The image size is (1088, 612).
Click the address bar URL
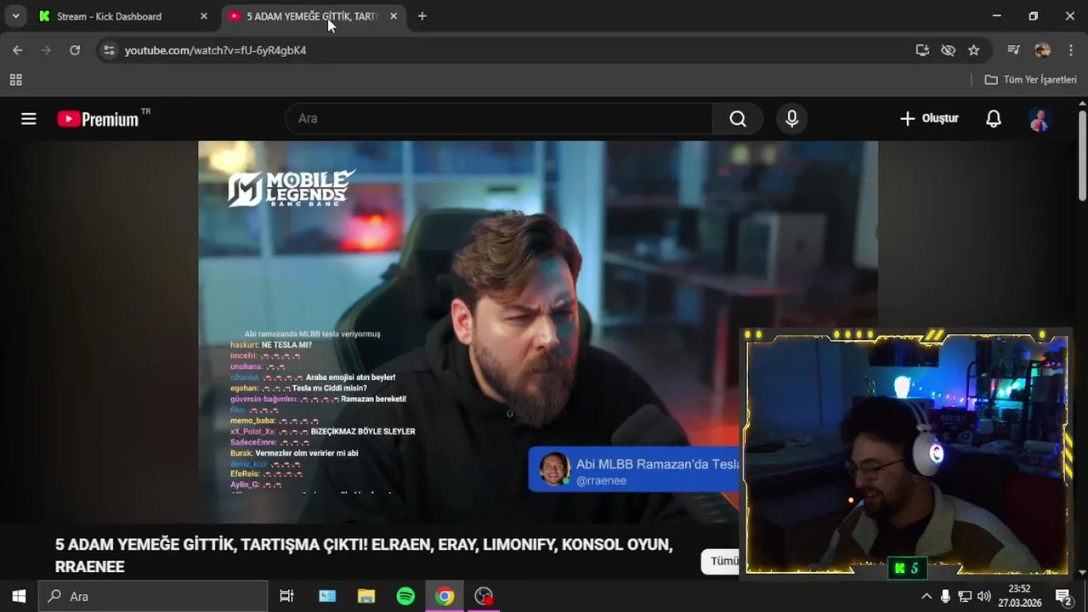215,50
